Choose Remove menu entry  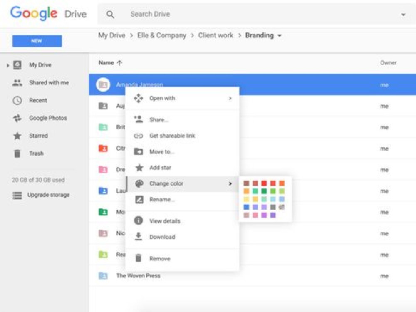coord(182,258)
